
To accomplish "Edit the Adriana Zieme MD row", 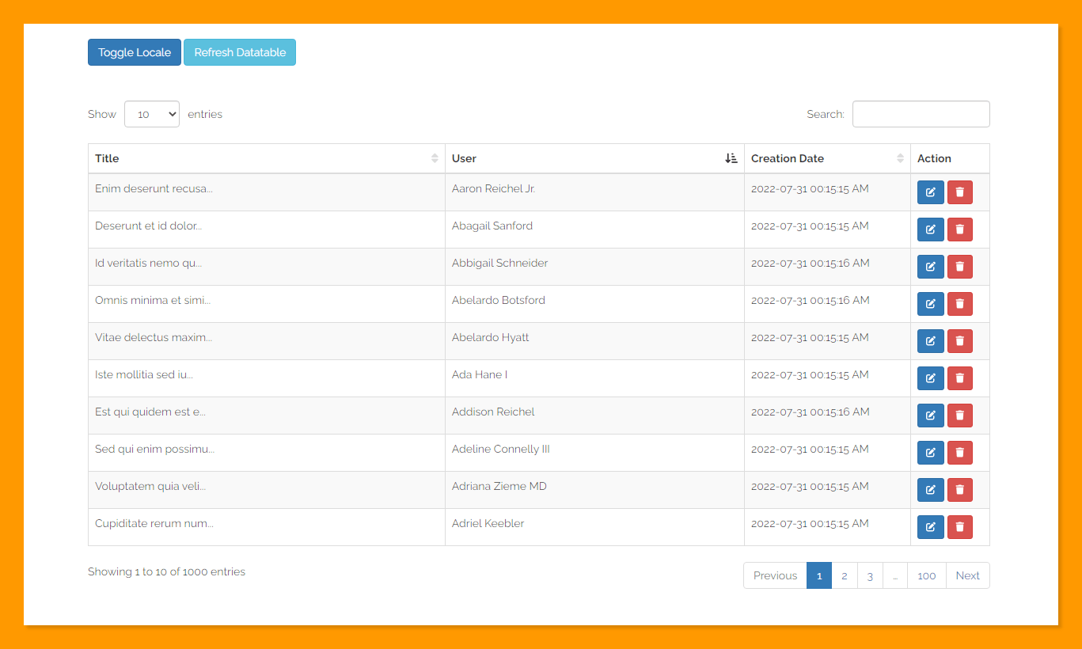I will pyautogui.click(x=930, y=489).
